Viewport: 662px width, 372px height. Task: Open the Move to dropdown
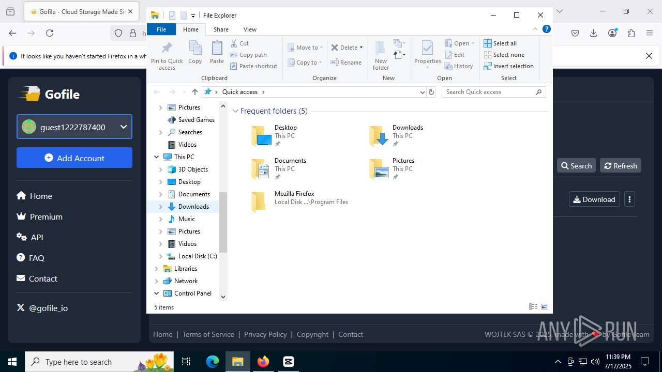point(305,48)
